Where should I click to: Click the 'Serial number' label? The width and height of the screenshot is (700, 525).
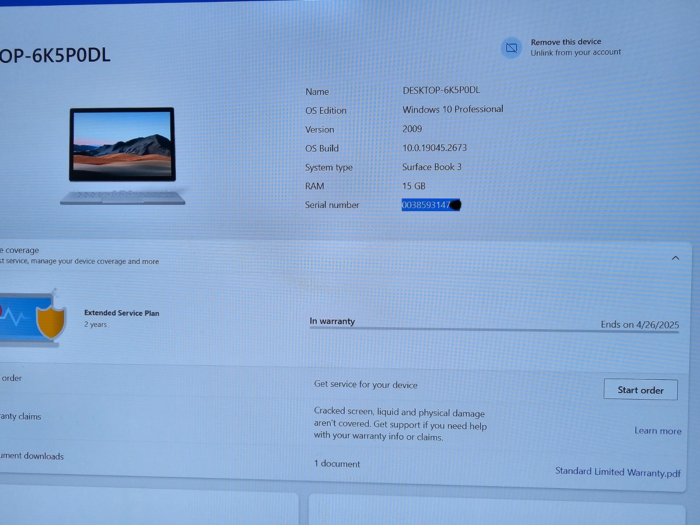pyautogui.click(x=332, y=205)
